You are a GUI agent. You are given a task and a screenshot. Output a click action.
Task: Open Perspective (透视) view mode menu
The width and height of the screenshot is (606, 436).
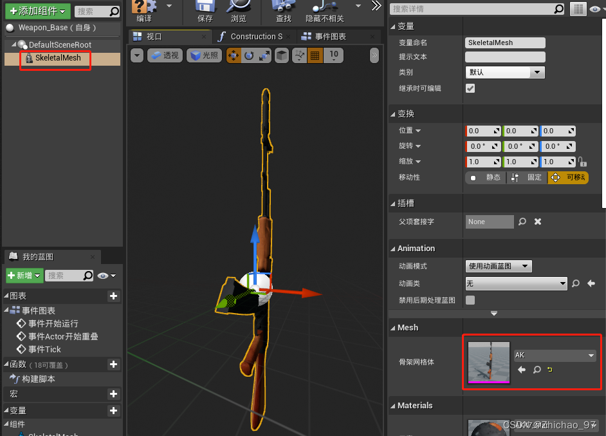165,56
